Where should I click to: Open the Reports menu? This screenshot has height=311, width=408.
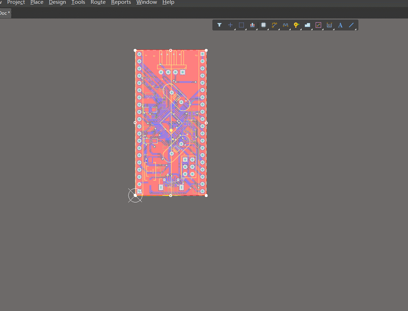(x=121, y=2)
